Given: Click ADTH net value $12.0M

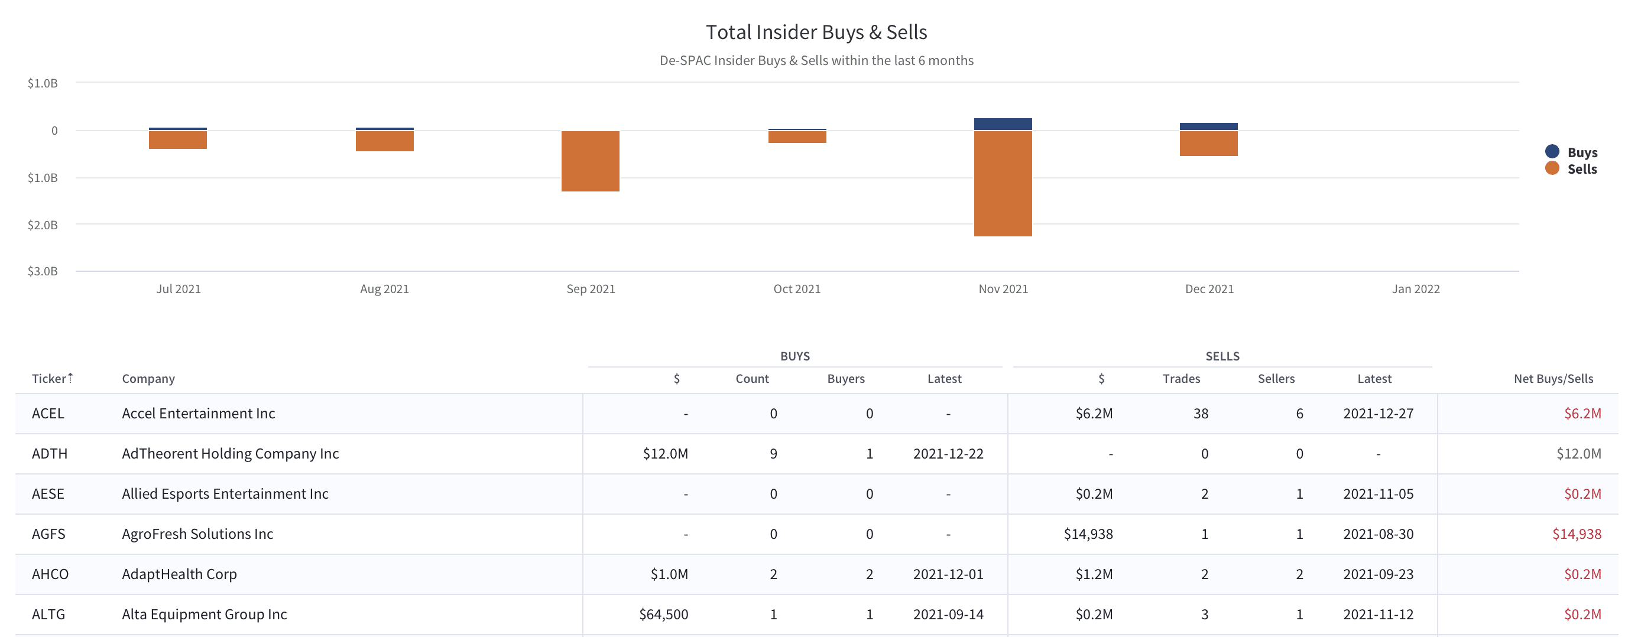Looking at the screenshot, I should pos(1578,454).
